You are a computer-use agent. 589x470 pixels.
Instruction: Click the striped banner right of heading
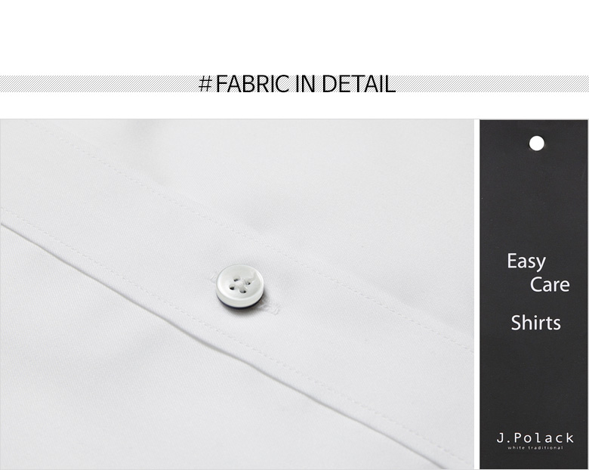492,83
